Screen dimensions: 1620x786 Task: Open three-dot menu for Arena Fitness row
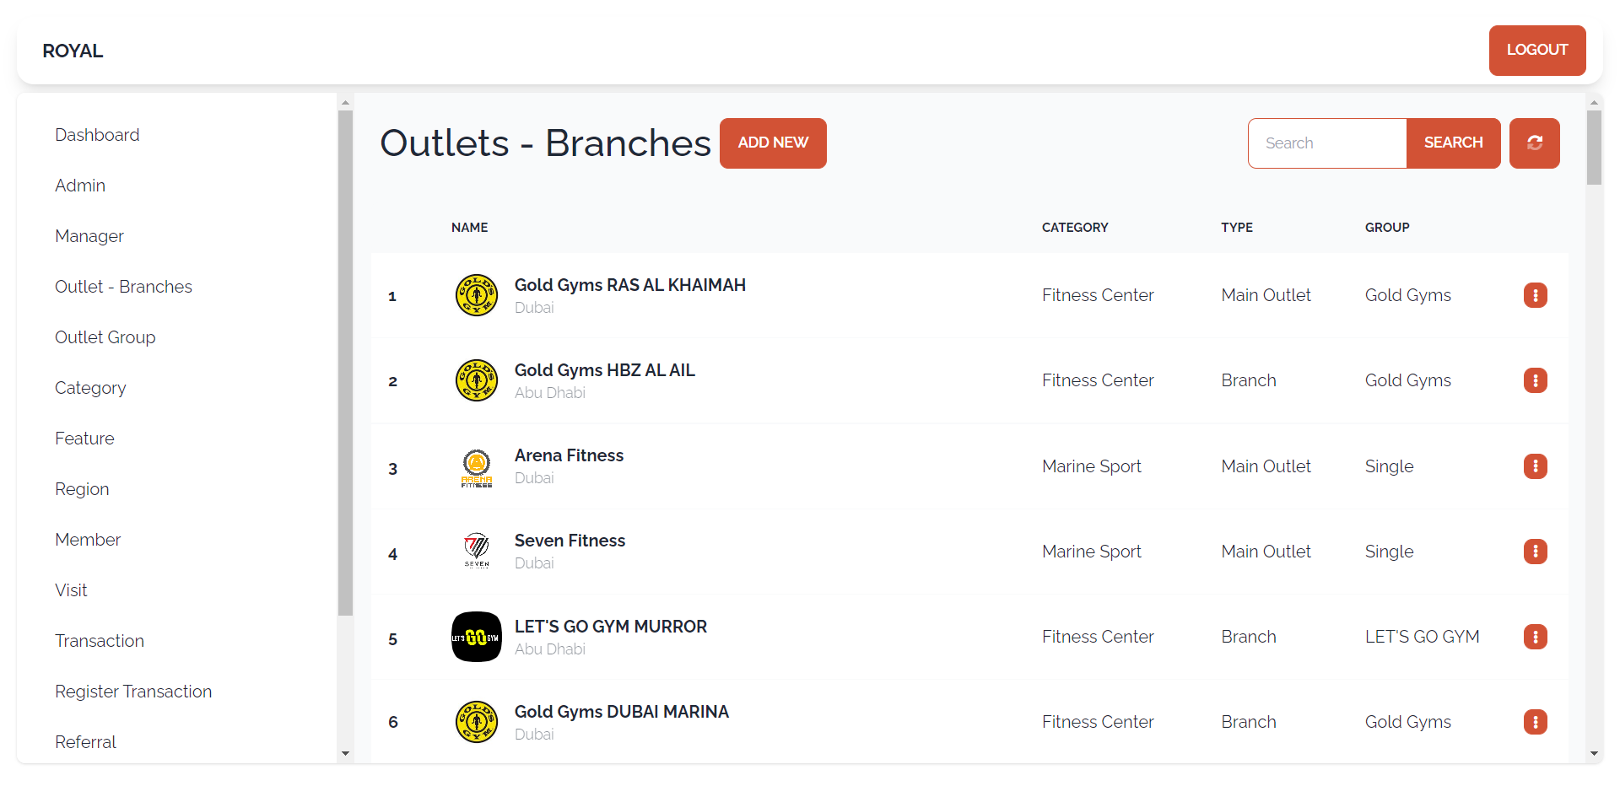coord(1535,466)
